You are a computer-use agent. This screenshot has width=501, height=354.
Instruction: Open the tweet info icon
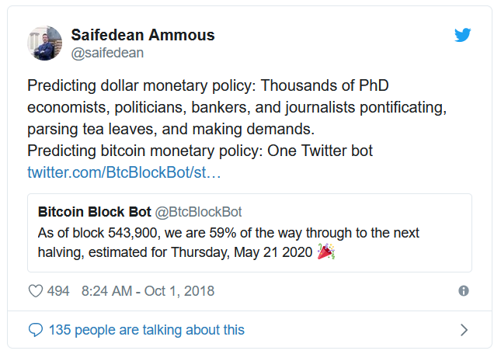coord(463,291)
